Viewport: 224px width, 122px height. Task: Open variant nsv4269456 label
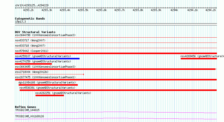pos(202,56)
